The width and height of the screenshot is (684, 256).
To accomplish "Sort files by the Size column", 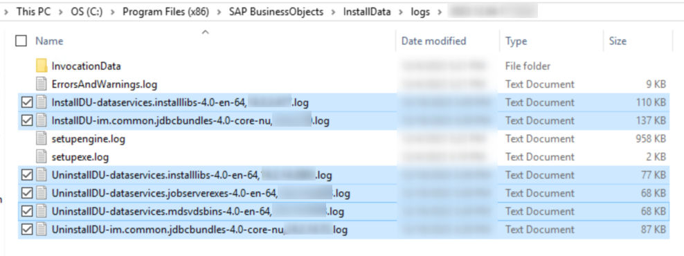I will [618, 41].
